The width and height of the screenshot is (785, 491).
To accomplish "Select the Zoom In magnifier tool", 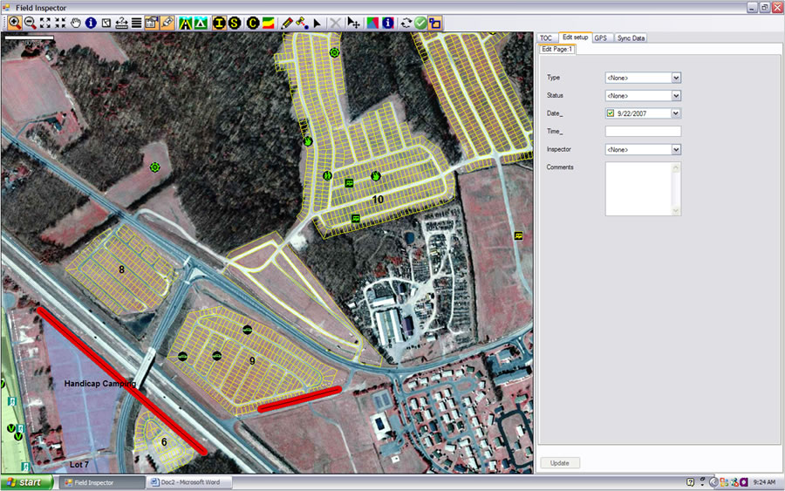I will 16,22.
